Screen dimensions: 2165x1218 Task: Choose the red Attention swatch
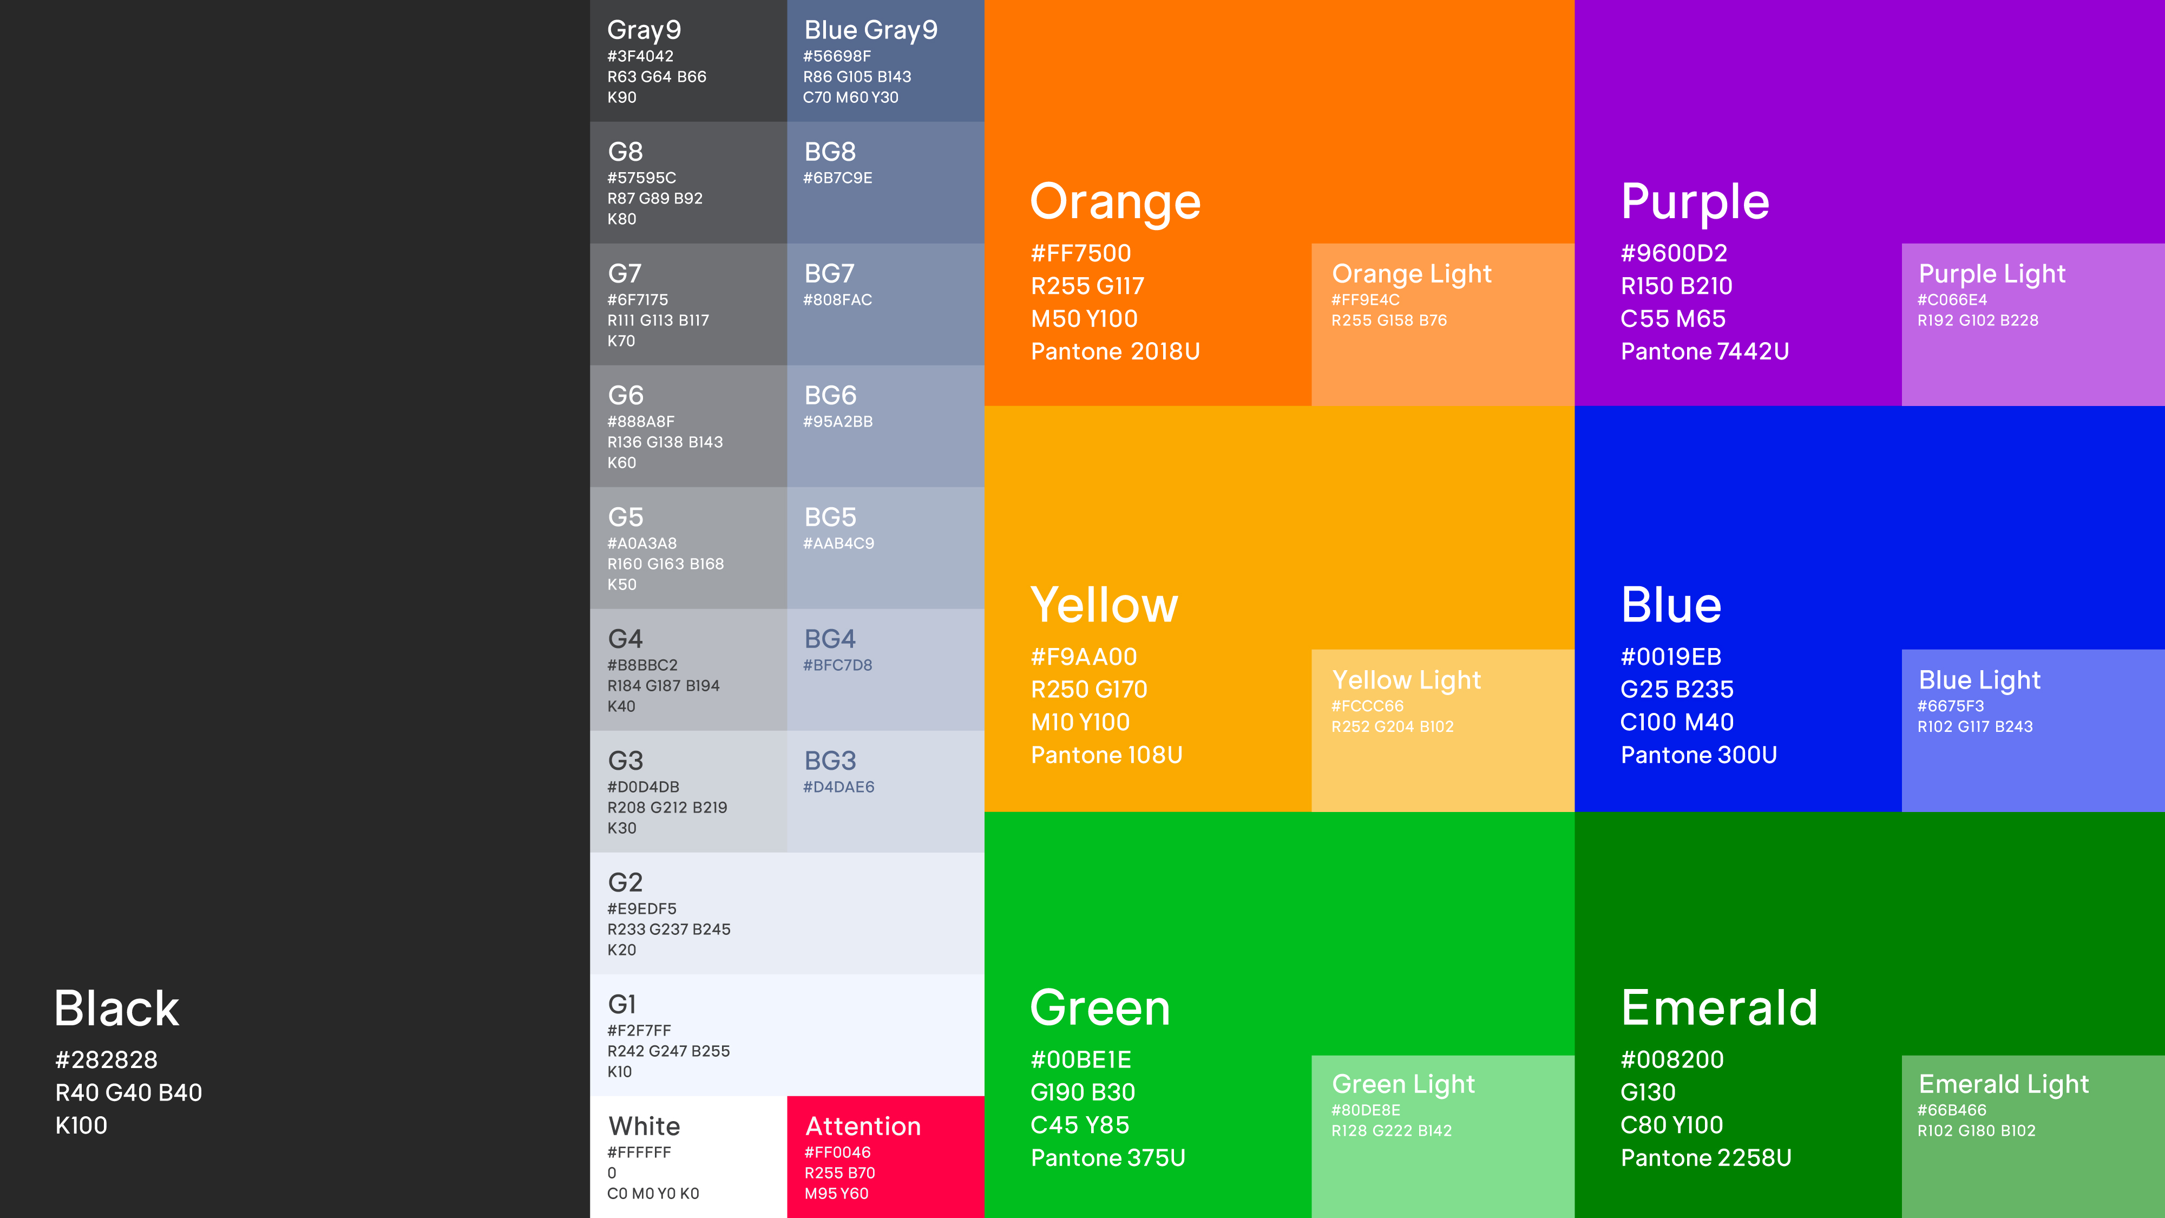coord(885,1157)
